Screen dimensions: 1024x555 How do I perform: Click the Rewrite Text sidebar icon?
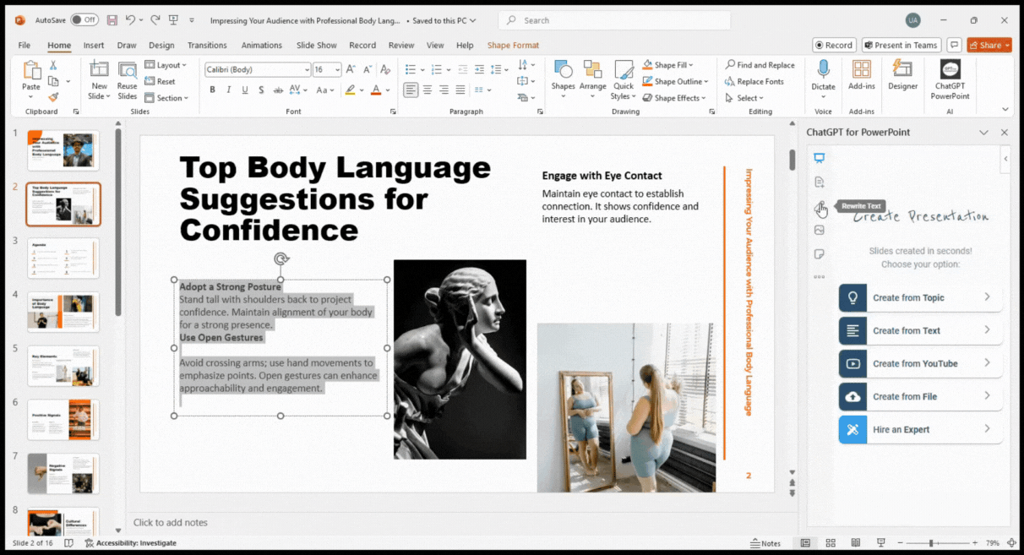pyautogui.click(x=819, y=206)
